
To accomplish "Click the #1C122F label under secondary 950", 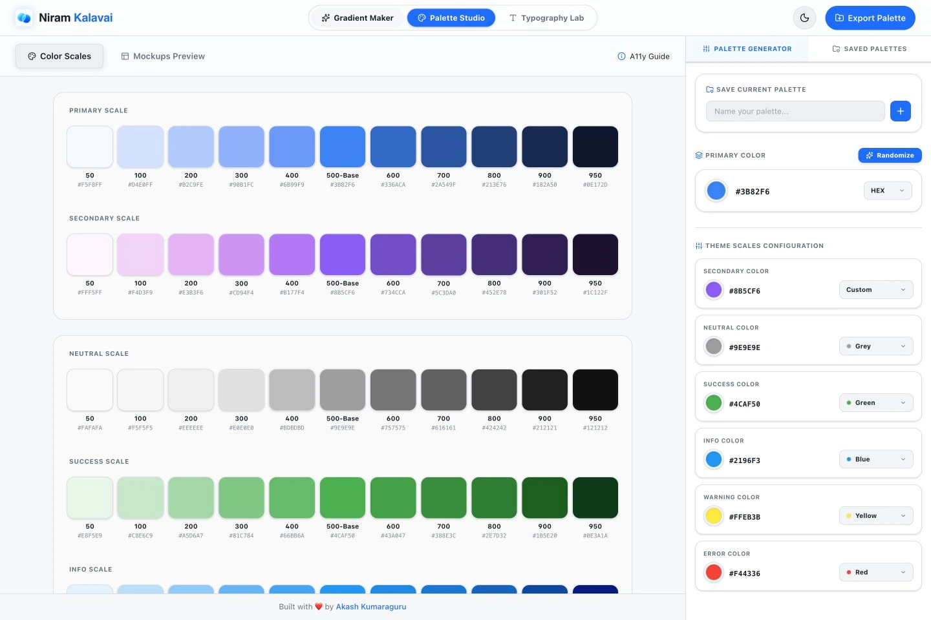I will pos(595,293).
